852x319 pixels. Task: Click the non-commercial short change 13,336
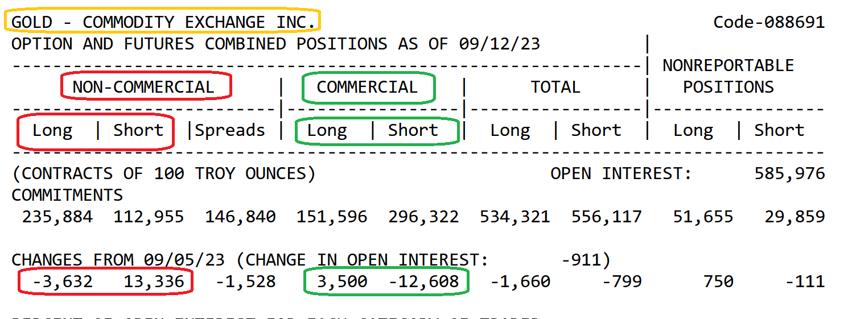tap(154, 281)
